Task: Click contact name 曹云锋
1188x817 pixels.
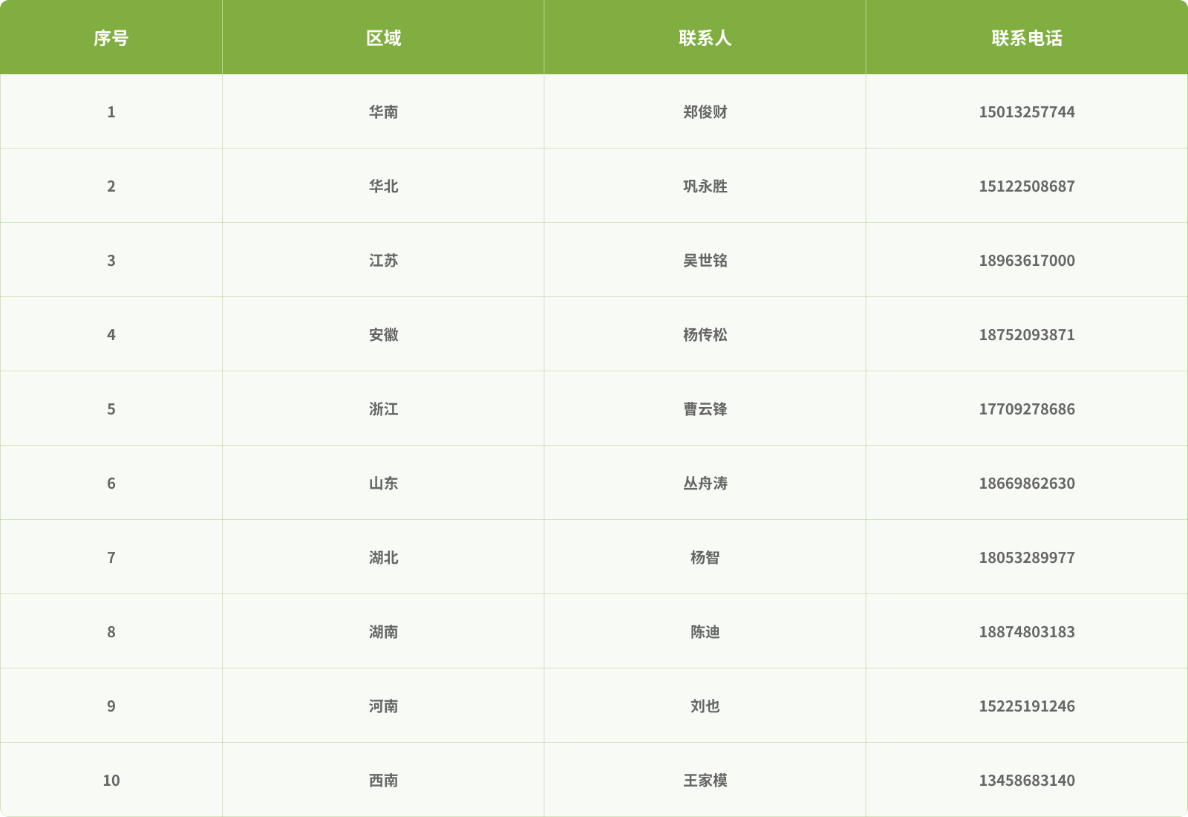Action: coord(705,409)
